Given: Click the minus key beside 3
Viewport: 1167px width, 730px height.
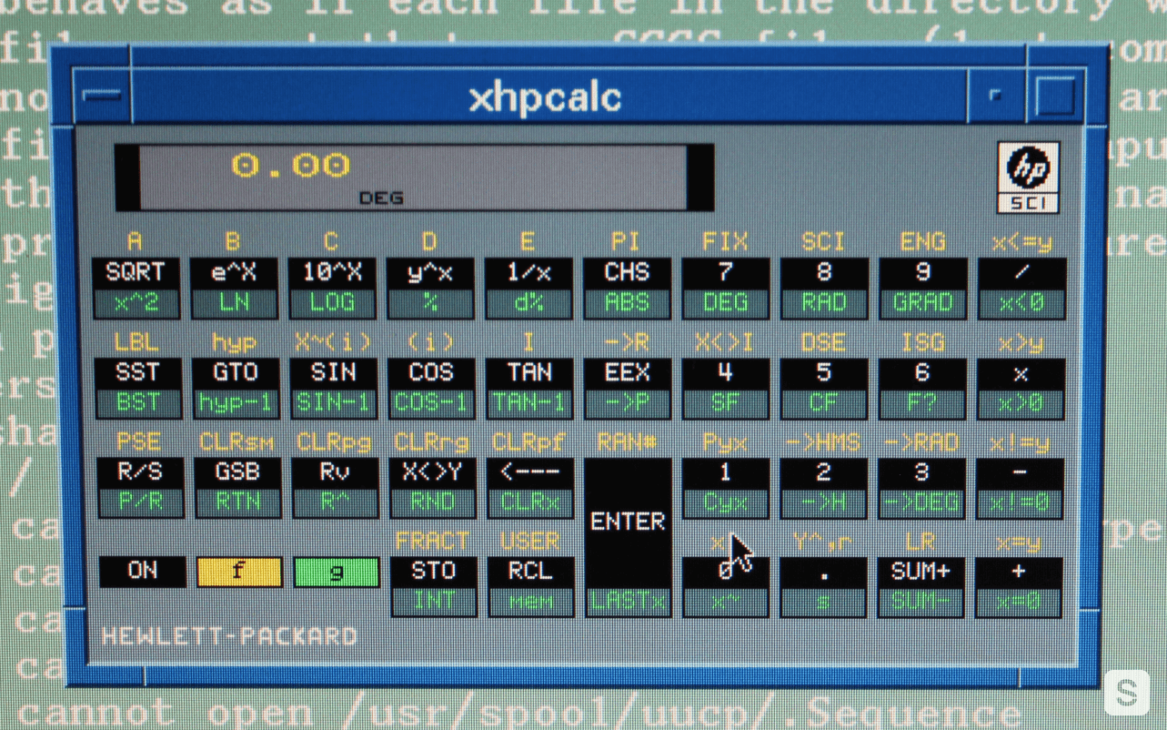Looking at the screenshot, I should click(1020, 488).
